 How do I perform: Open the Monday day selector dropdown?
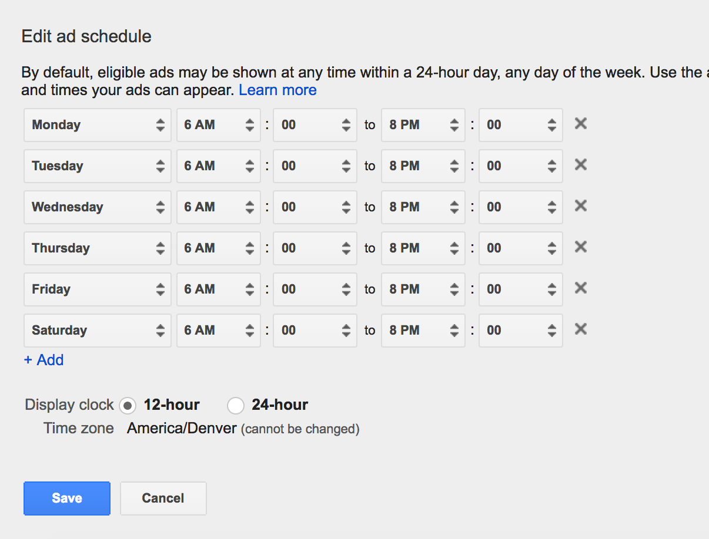point(97,124)
